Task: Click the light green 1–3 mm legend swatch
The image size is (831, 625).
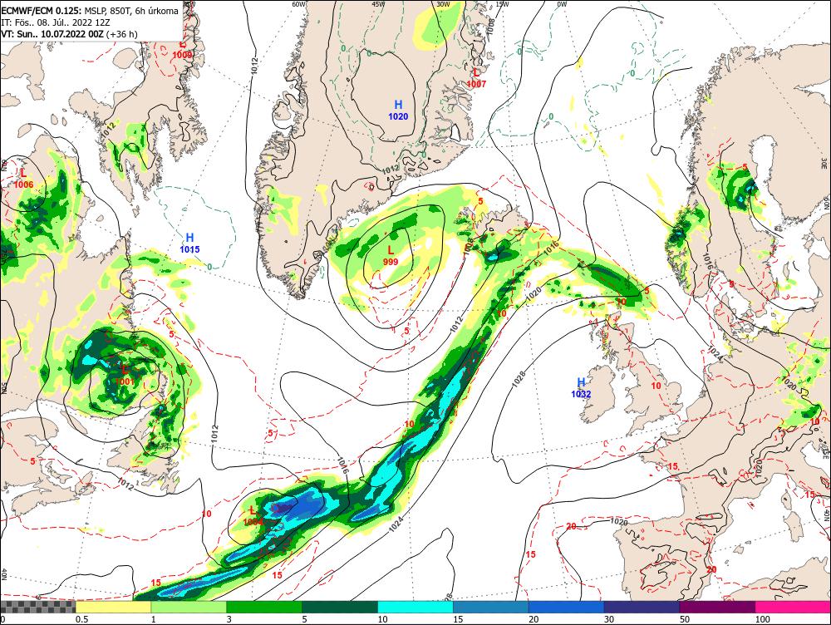Action: coord(189,607)
